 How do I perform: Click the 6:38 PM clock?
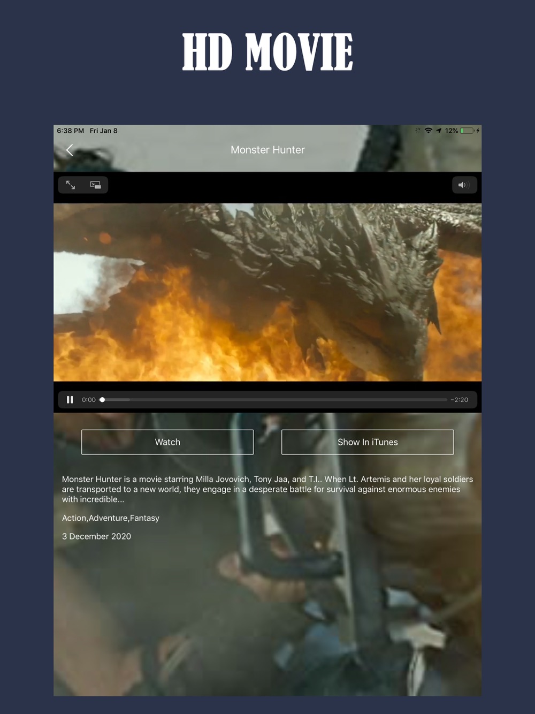point(71,131)
